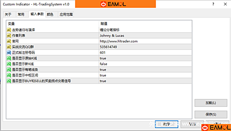Click the string icon beside 走势递归与演绎
The image size is (231, 131).
9,30
